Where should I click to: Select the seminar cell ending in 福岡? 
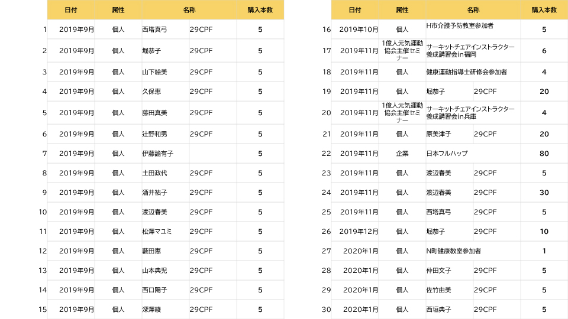(x=470, y=51)
